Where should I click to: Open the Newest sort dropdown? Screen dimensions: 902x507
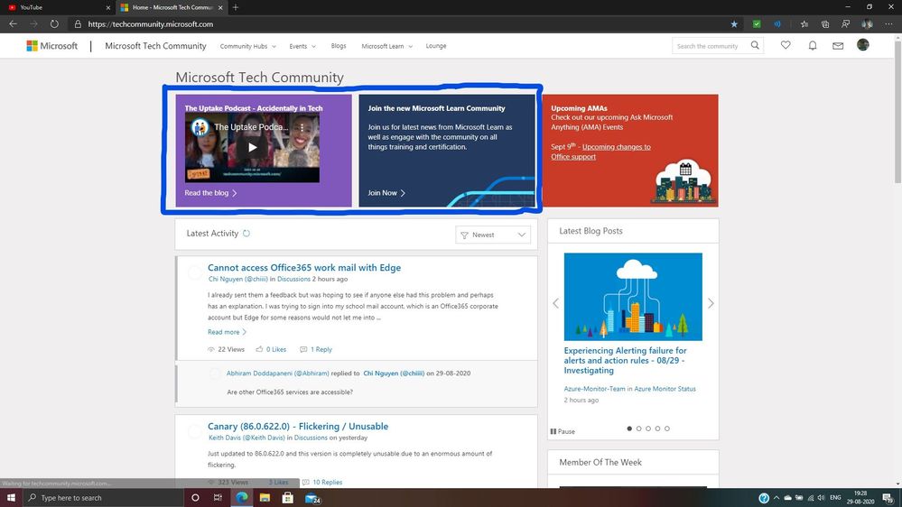[493, 235]
